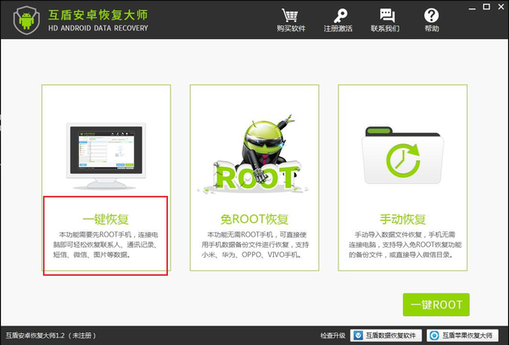Click the 一键恢复 description paragraph
509x345 pixels.
[x=105, y=245]
